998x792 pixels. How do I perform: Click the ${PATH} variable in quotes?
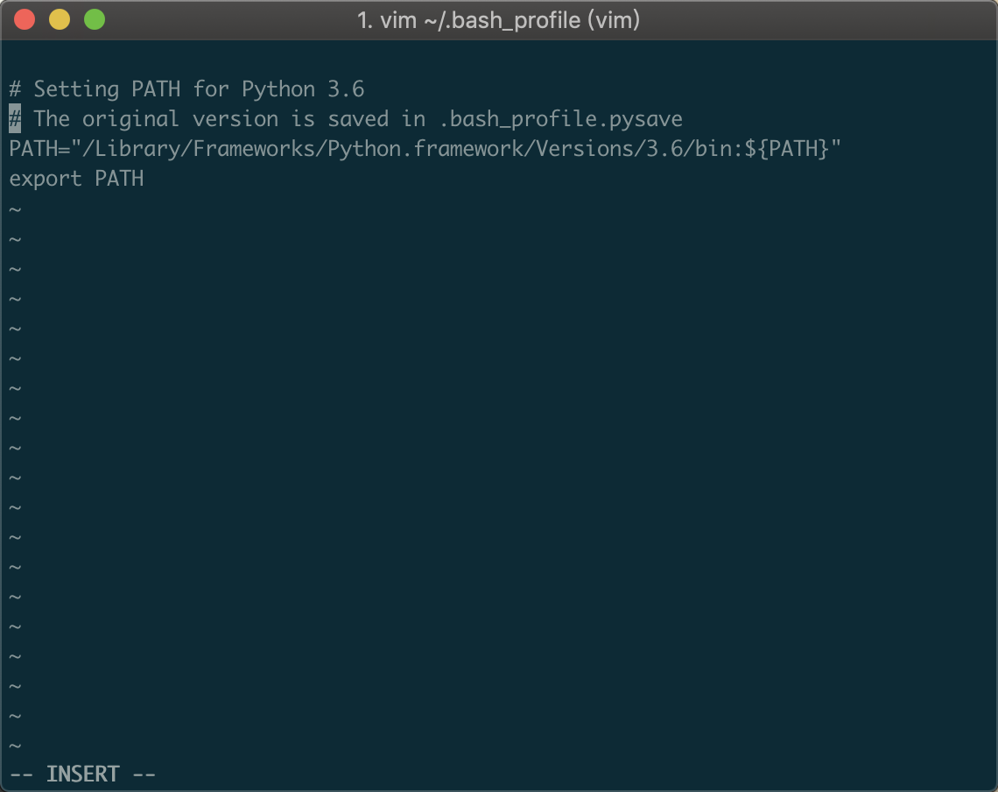click(786, 148)
